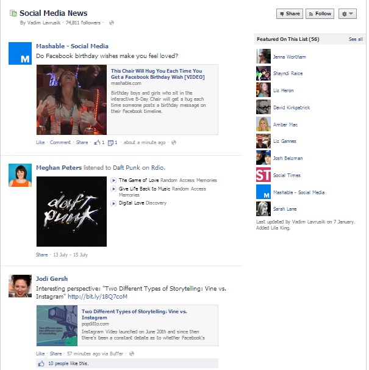The image size is (369, 370).
Task: Open Daft Punk album cover image
Action: click(x=71, y=211)
